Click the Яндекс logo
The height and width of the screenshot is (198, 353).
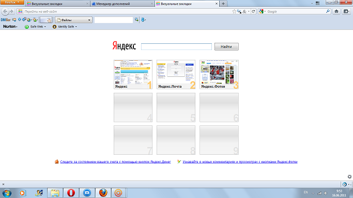(x=124, y=46)
